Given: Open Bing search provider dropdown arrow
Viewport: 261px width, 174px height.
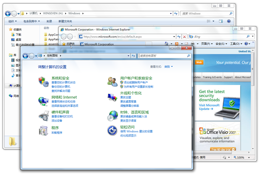Looking at the screenshot, I should tap(253, 36).
